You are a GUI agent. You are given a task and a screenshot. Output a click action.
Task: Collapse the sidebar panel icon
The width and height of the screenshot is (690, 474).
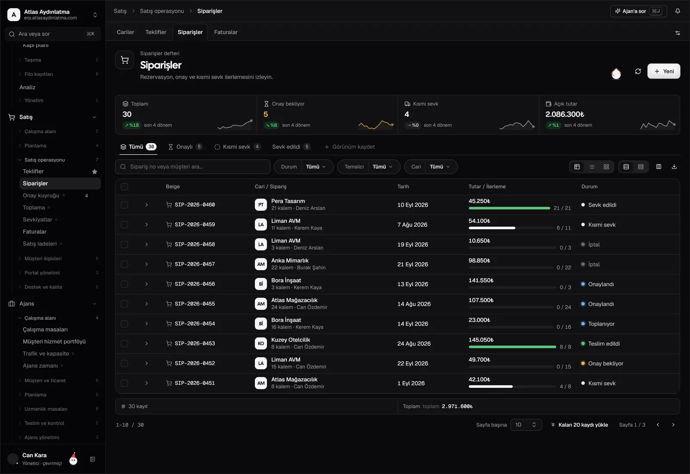click(x=92, y=459)
